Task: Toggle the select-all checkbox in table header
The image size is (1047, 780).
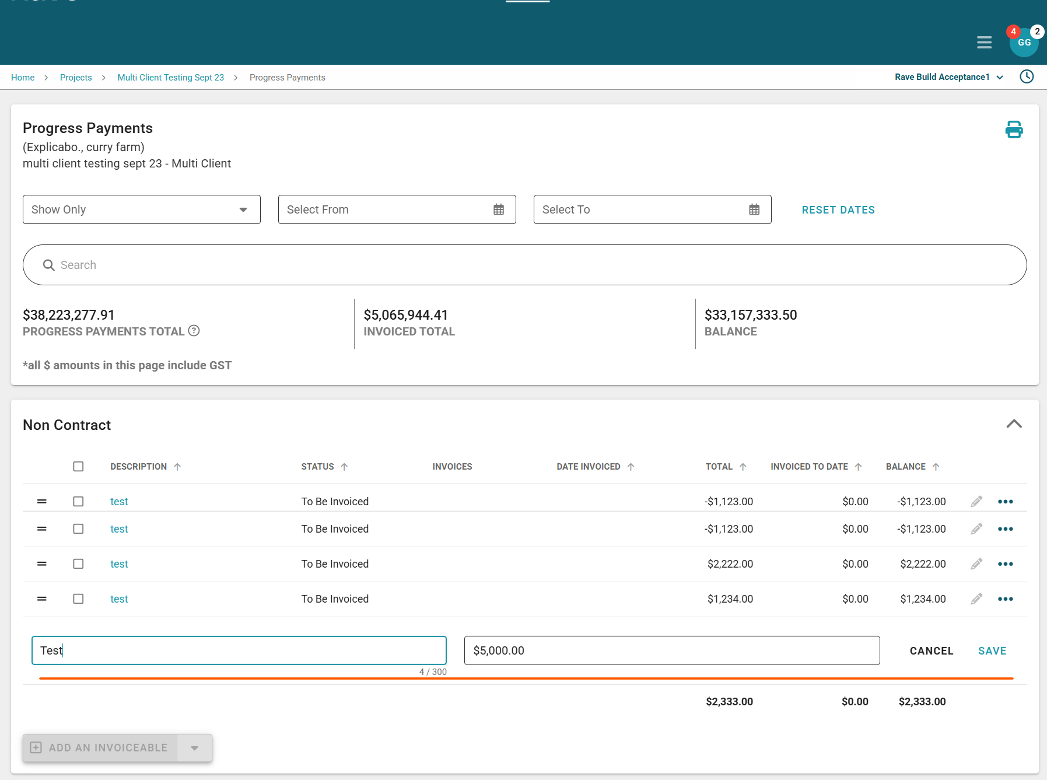Action: click(x=78, y=467)
